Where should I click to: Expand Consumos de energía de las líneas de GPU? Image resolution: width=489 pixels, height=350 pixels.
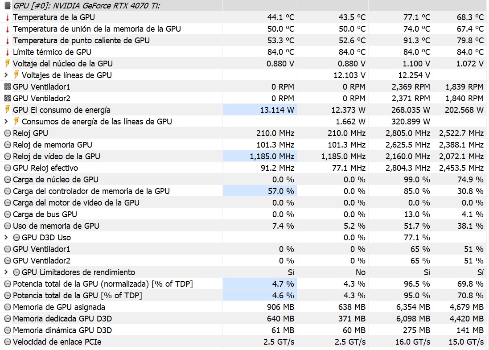(6, 121)
